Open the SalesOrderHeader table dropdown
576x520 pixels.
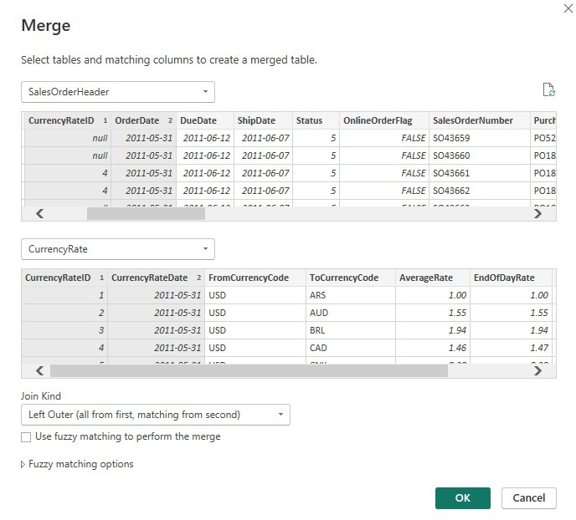(x=117, y=92)
